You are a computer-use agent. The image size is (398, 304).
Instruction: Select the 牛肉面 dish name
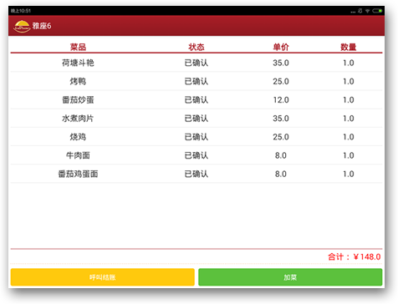point(78,155)
